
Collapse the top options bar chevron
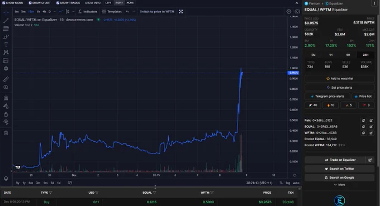(297, 3)
